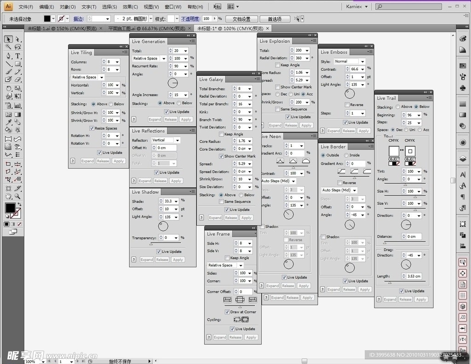Select the Magic Wand tool
Viewport: 471px width, 364px height.
point(8,47)
